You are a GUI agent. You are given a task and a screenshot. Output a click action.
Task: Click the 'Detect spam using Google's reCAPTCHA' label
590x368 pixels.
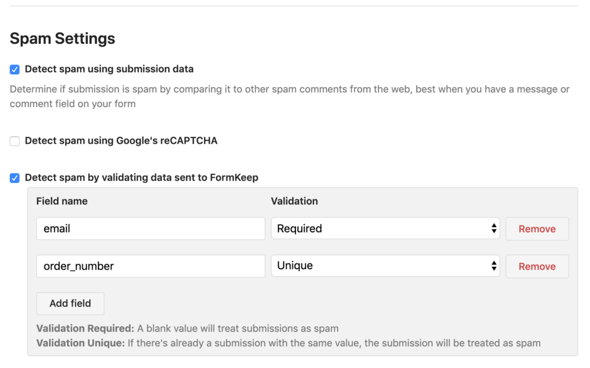tap(121, 141)
